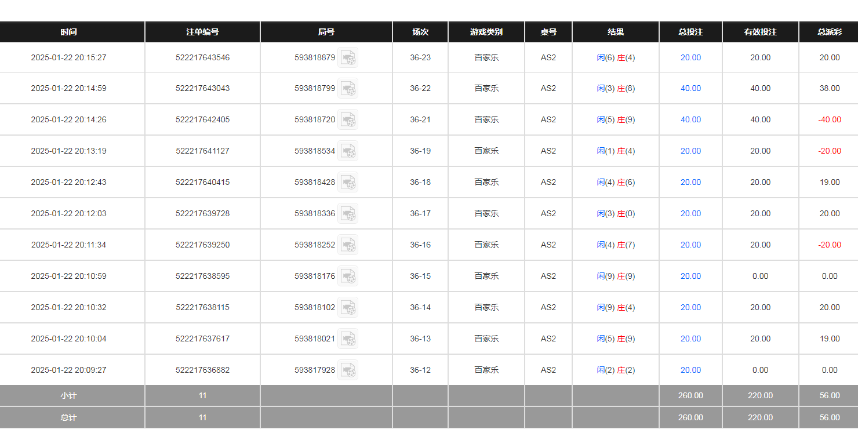Click the 闲(9) 庄(9) result for 36-15
This screenshot has width=858, height=433.
(616, 276)
